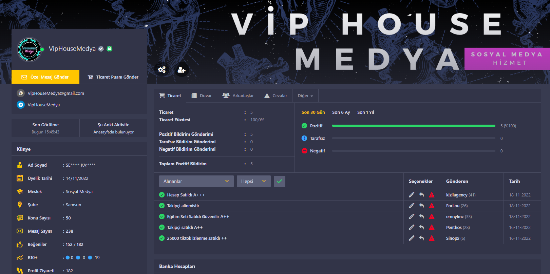Open the Alınanlar dropdown
Screen dimensions: 550x274
(196, 181)
